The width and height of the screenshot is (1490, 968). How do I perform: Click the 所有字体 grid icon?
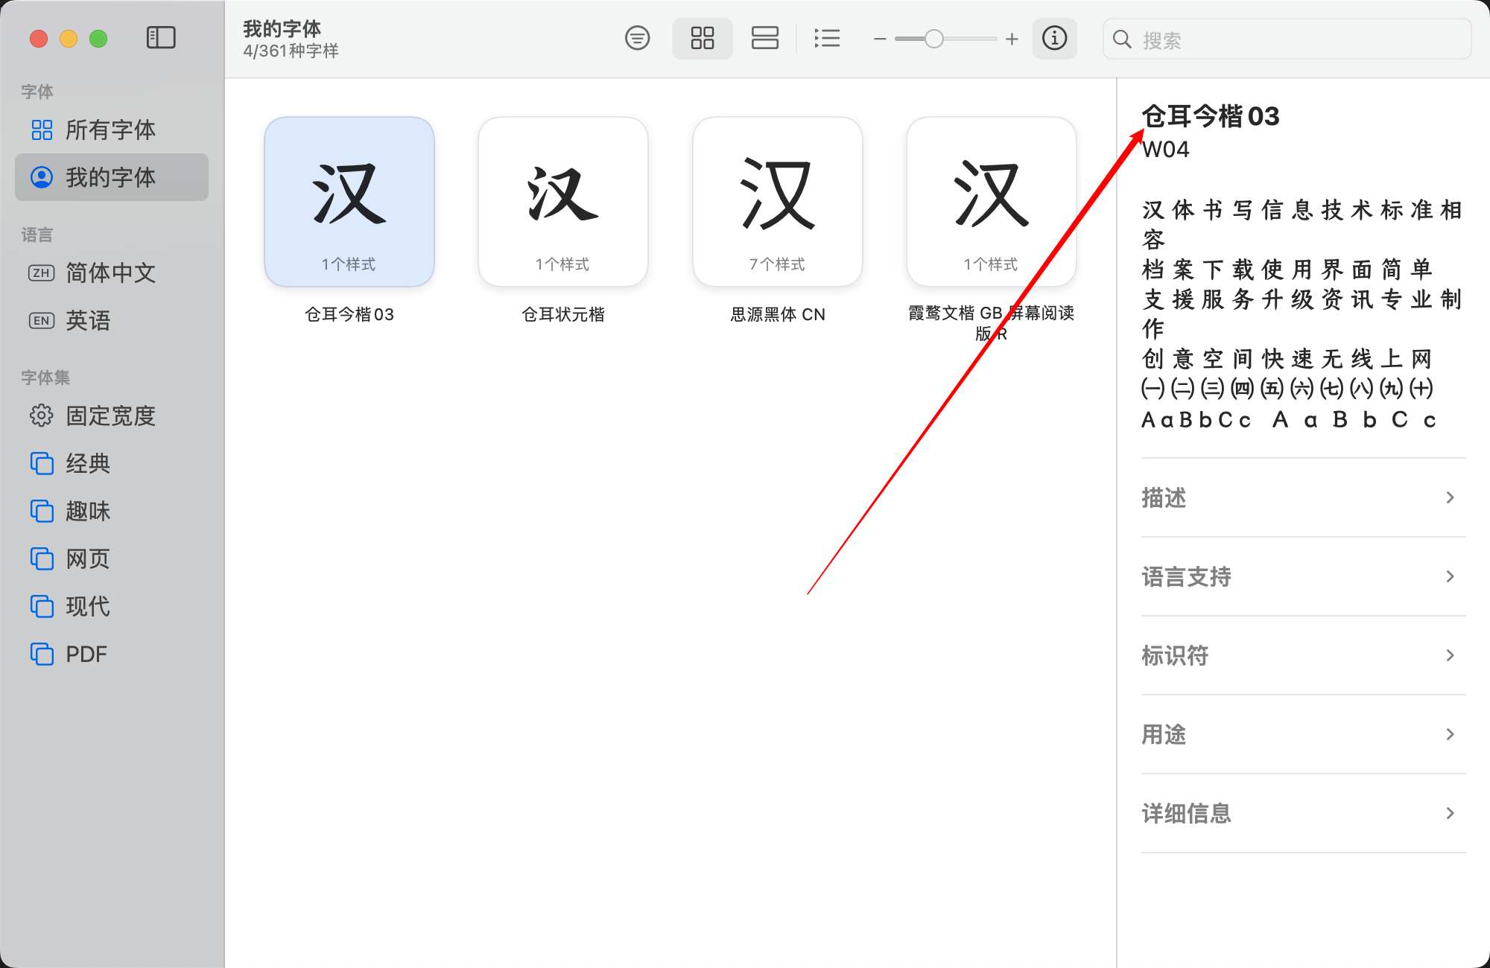(42, 130)
